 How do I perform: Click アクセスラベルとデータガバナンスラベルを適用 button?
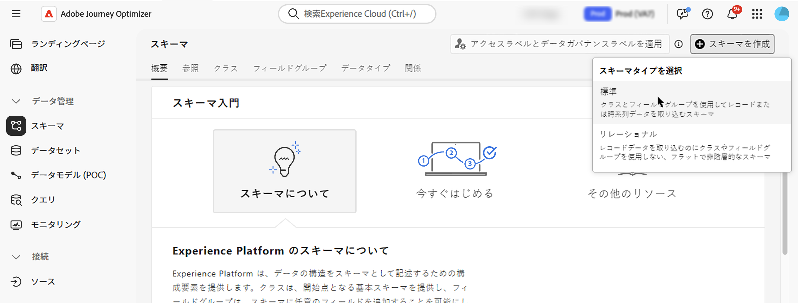(x=560, y=44)
